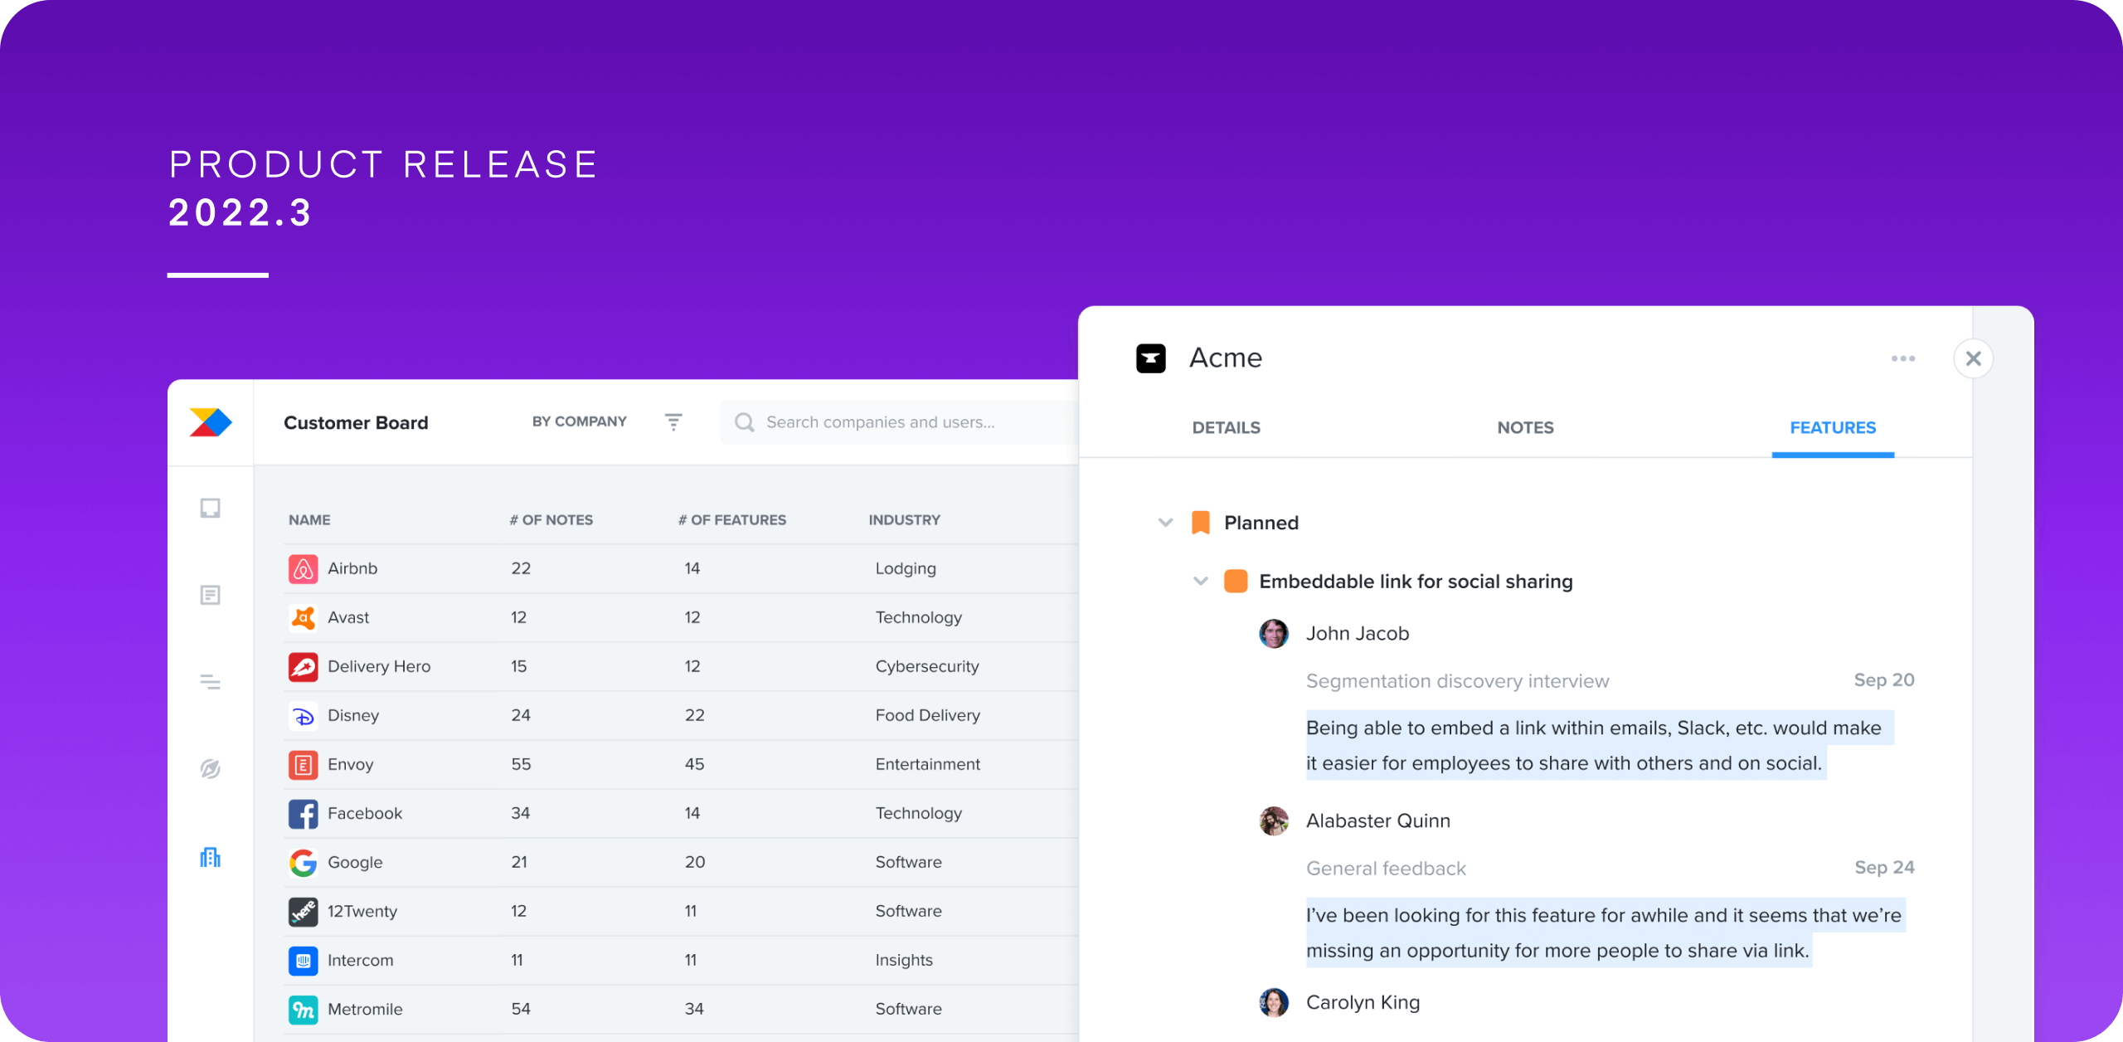
Task: Click the Acme company logo icon
Action: (1151, 358)
